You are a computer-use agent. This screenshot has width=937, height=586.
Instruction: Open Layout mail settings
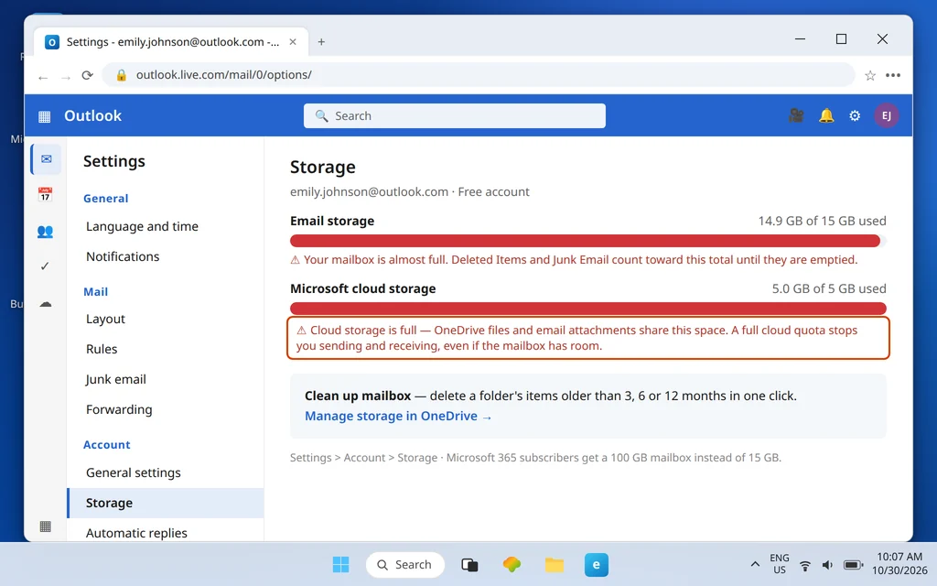coord(105,320)
